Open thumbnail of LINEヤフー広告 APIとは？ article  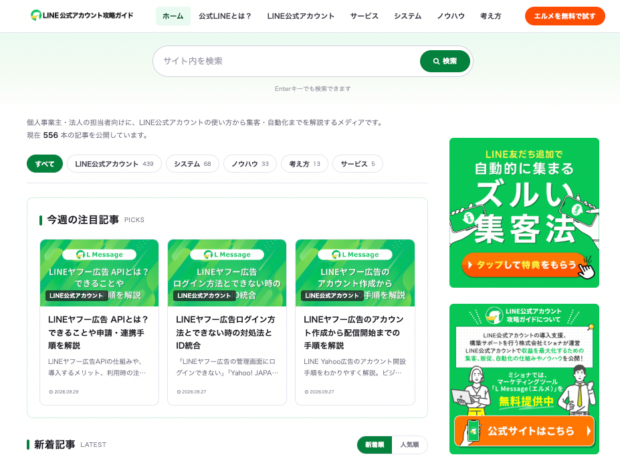tap(99, 273)
